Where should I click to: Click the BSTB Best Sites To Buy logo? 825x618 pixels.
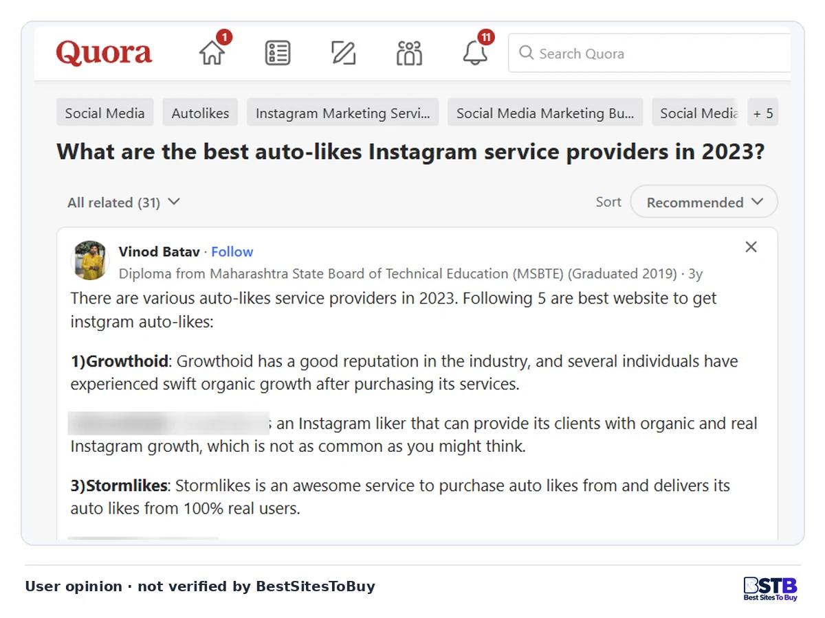point(771,589)
